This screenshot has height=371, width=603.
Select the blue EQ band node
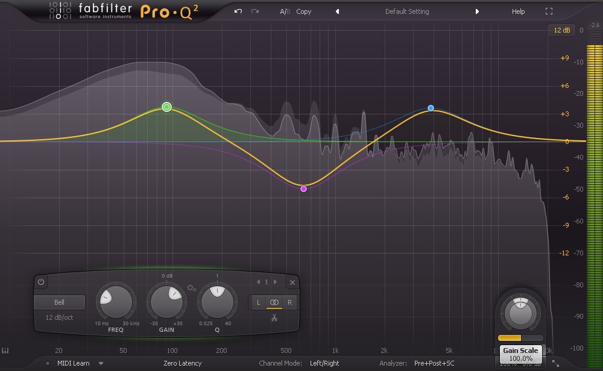(431, 108)
